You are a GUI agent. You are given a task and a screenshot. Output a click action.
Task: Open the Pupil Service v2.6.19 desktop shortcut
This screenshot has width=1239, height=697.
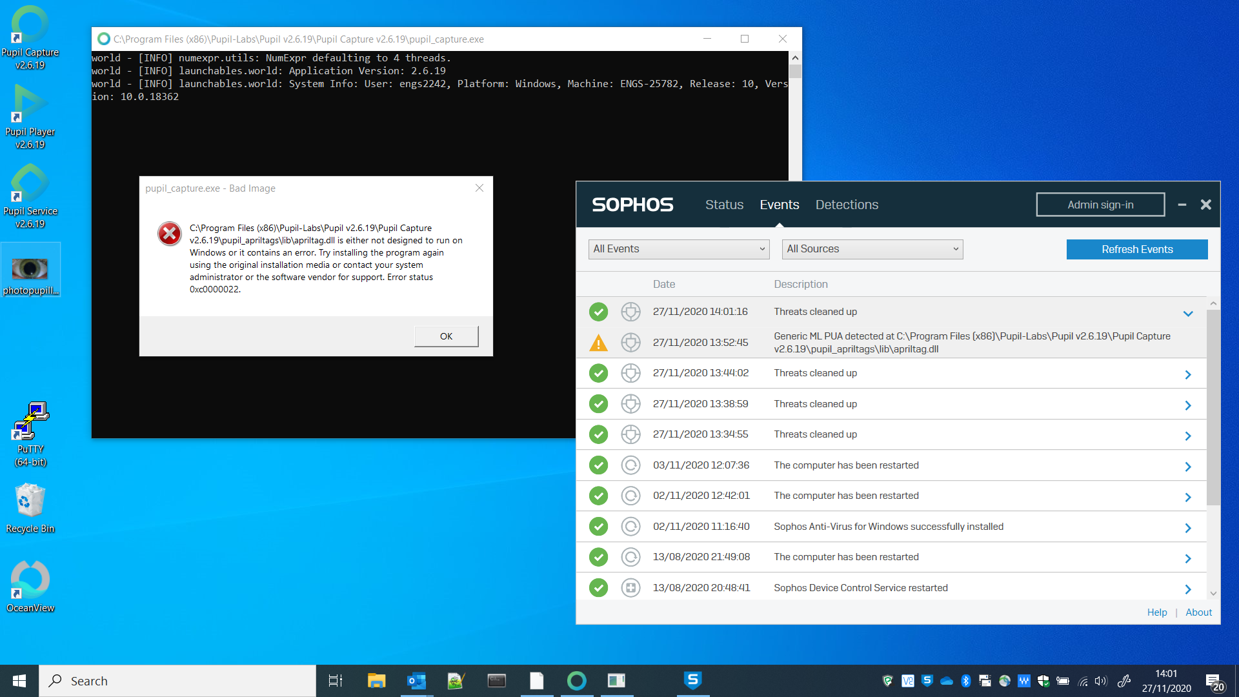click(30, 197)
